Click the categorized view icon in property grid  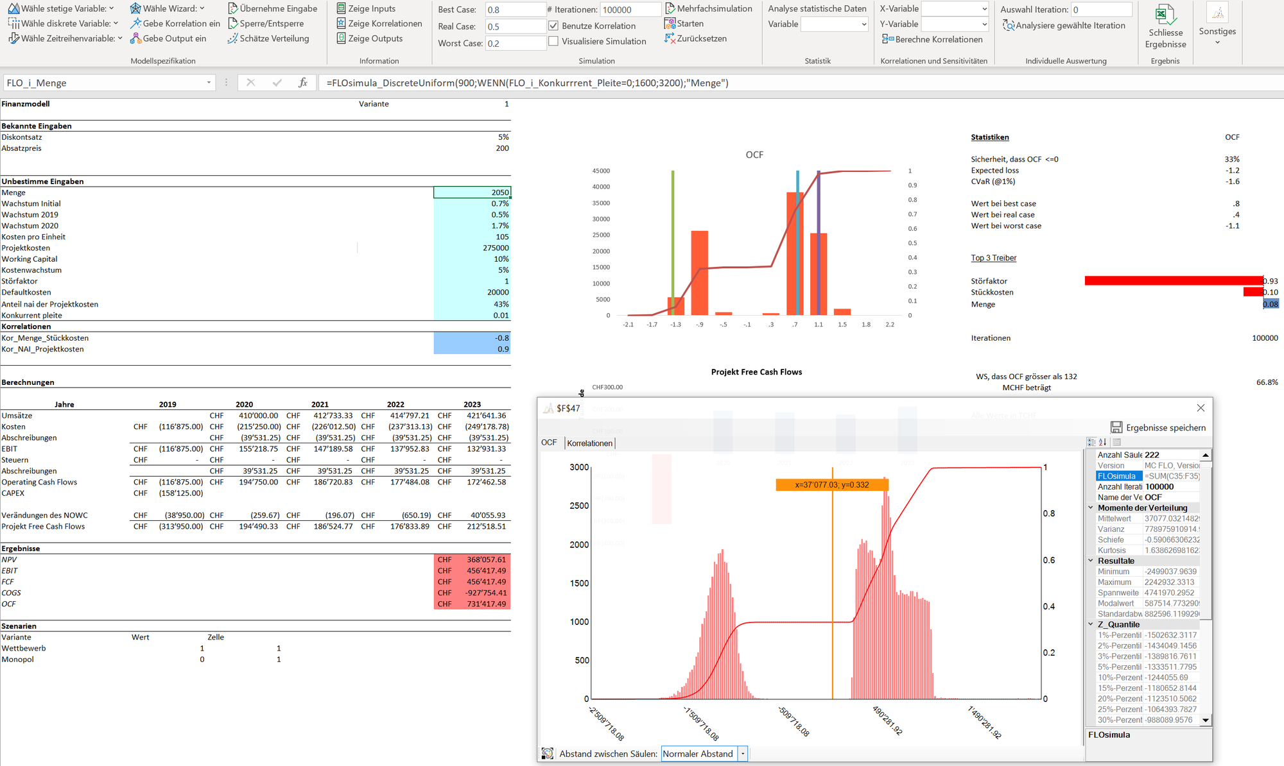click(x=1091, y=442)
